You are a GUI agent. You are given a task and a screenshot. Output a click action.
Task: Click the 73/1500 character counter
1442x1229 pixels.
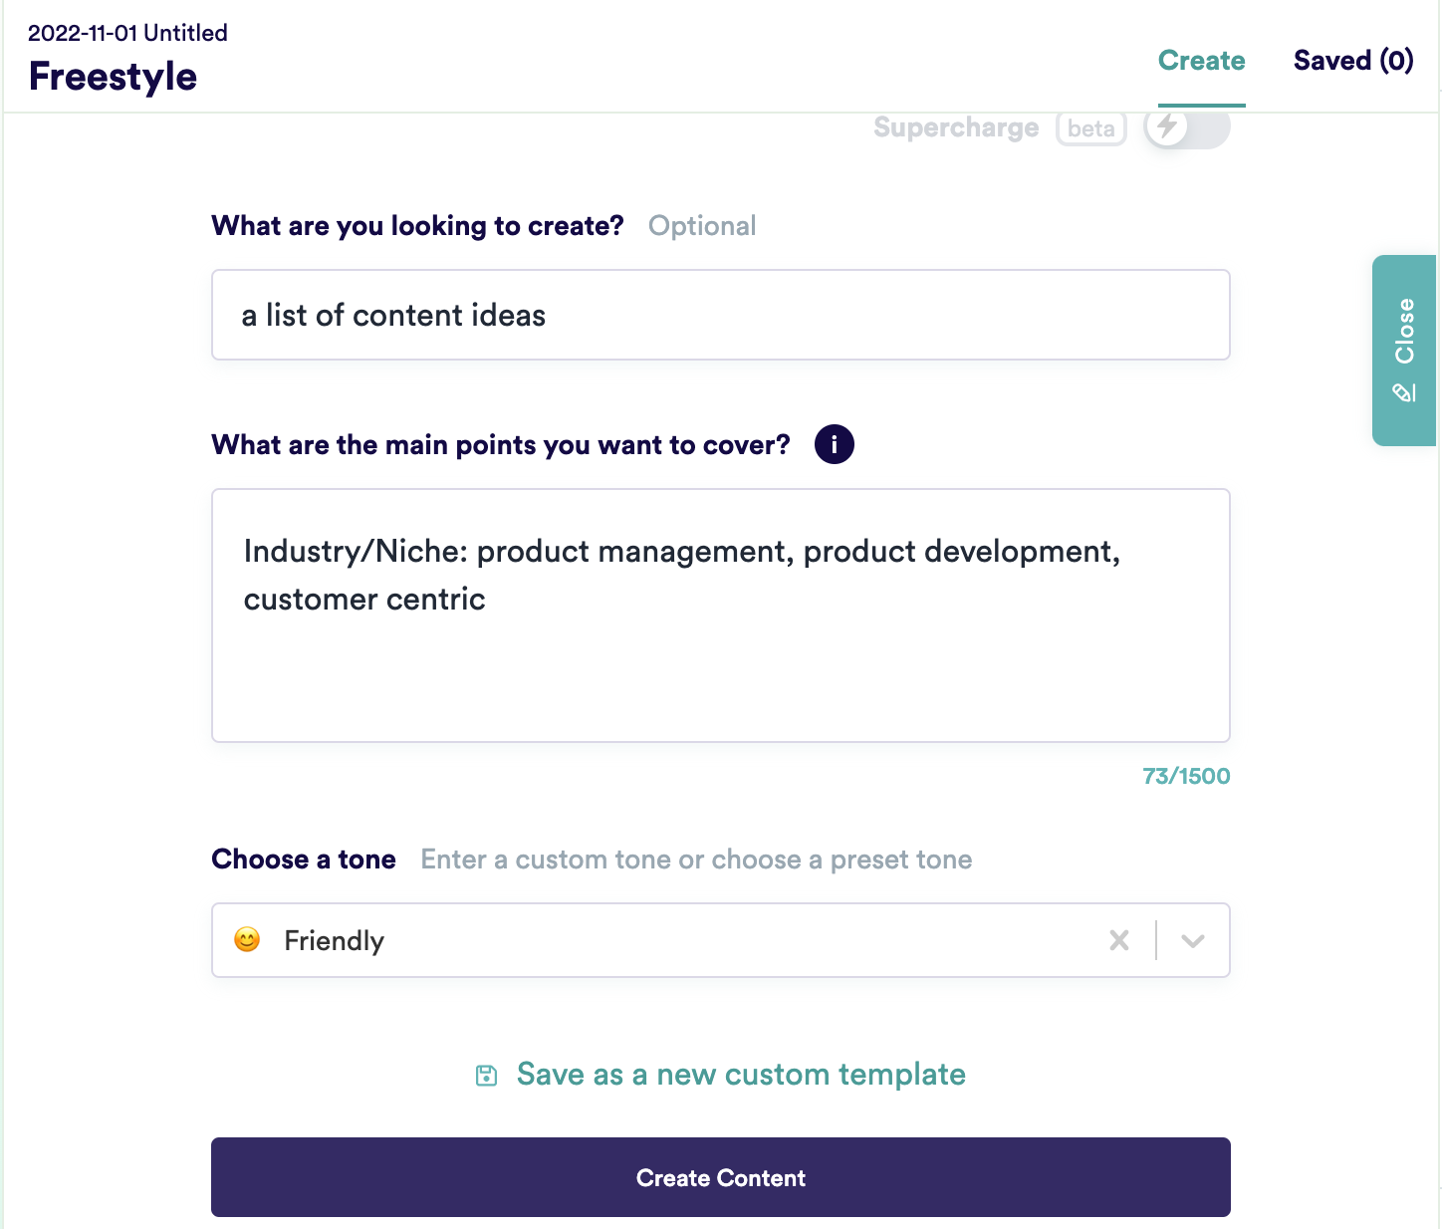click(x=1185, y=776)
